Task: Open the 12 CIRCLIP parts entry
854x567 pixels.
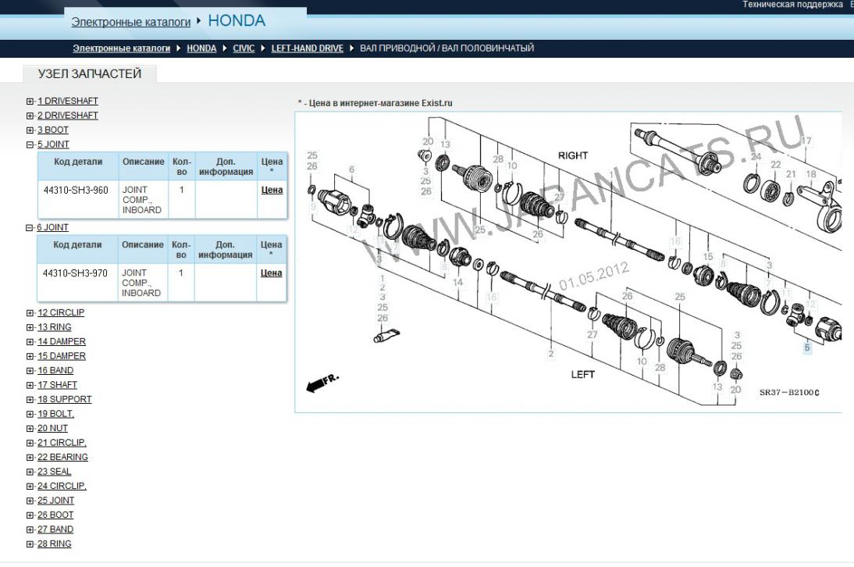Action: click(x=60, y=312)
